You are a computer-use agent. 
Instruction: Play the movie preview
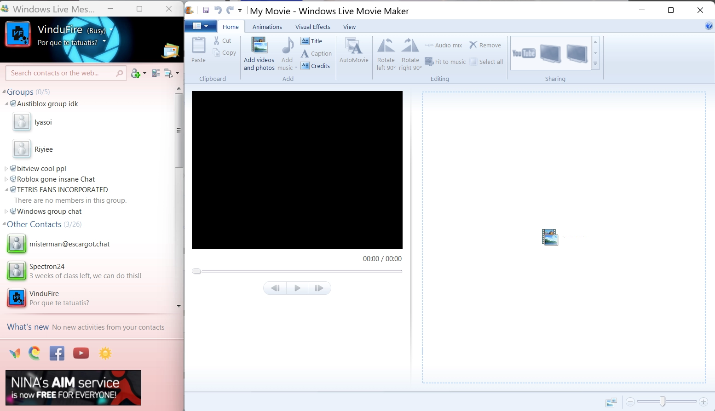pos(297,288)
